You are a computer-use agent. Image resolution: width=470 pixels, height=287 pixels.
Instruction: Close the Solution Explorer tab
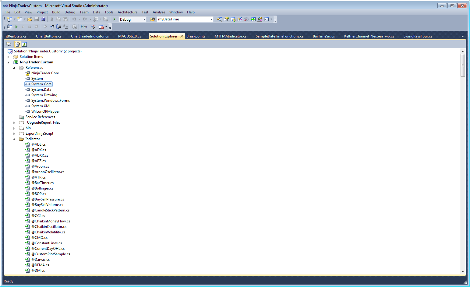pos(182,36)
